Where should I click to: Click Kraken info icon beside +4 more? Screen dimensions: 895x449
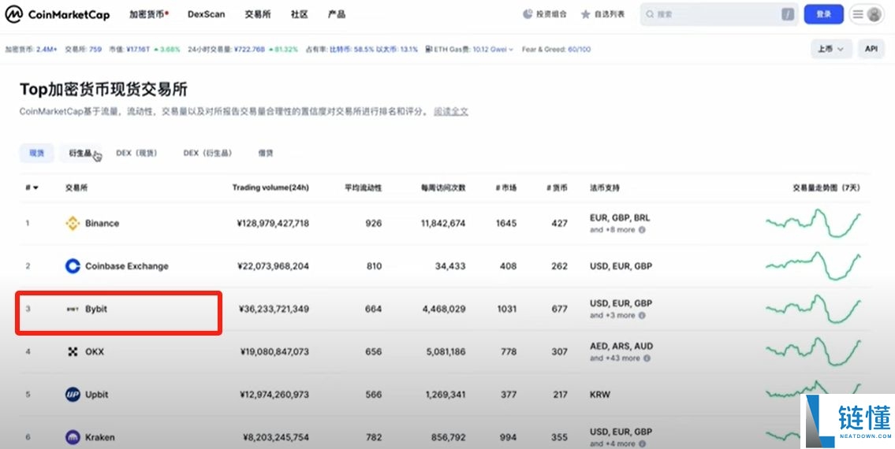(x=642, y=443)
